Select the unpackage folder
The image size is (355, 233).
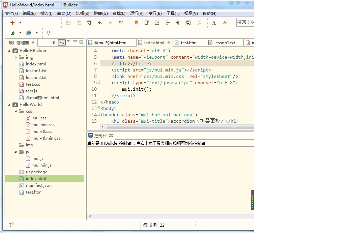click(x=36, y=172)
